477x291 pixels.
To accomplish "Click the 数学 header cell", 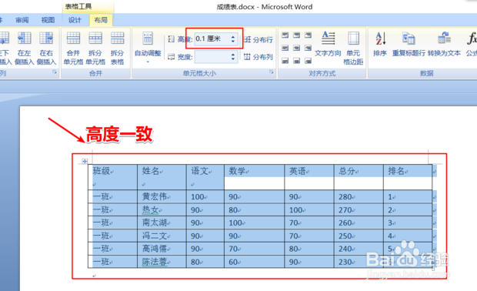I will click(x=255, y=177).
